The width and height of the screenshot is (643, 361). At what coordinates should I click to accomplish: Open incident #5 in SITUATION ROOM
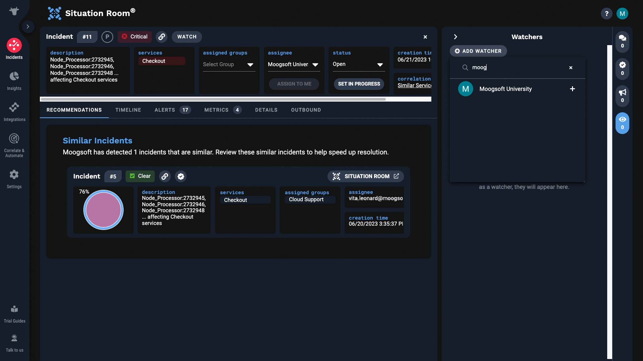pyautogui.click(x=366, y=176)
